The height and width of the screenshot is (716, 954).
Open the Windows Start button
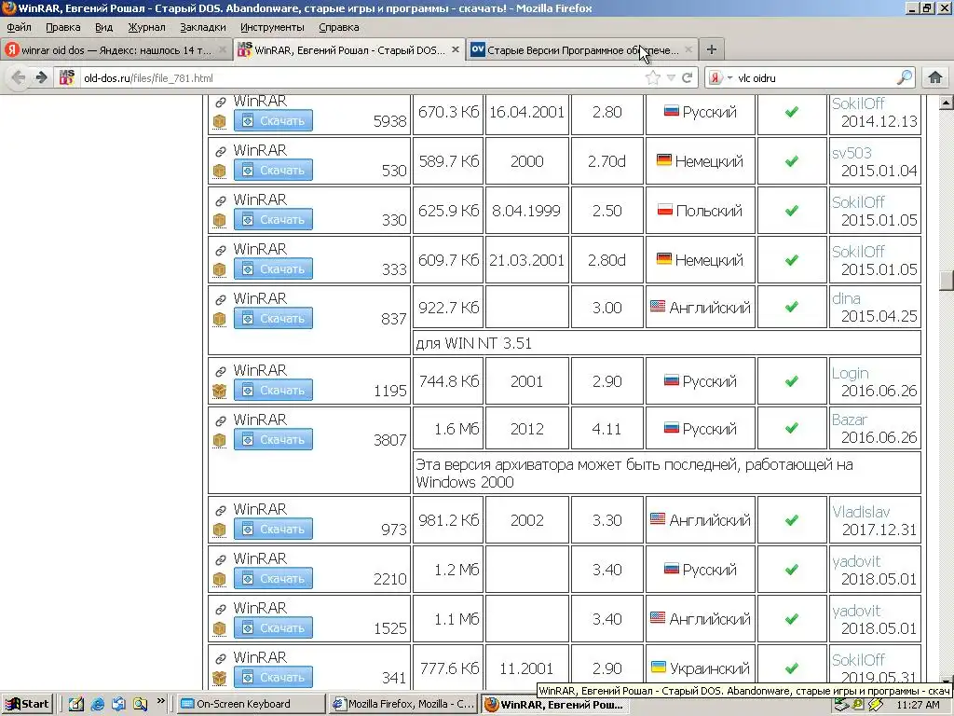click(27, 704)
